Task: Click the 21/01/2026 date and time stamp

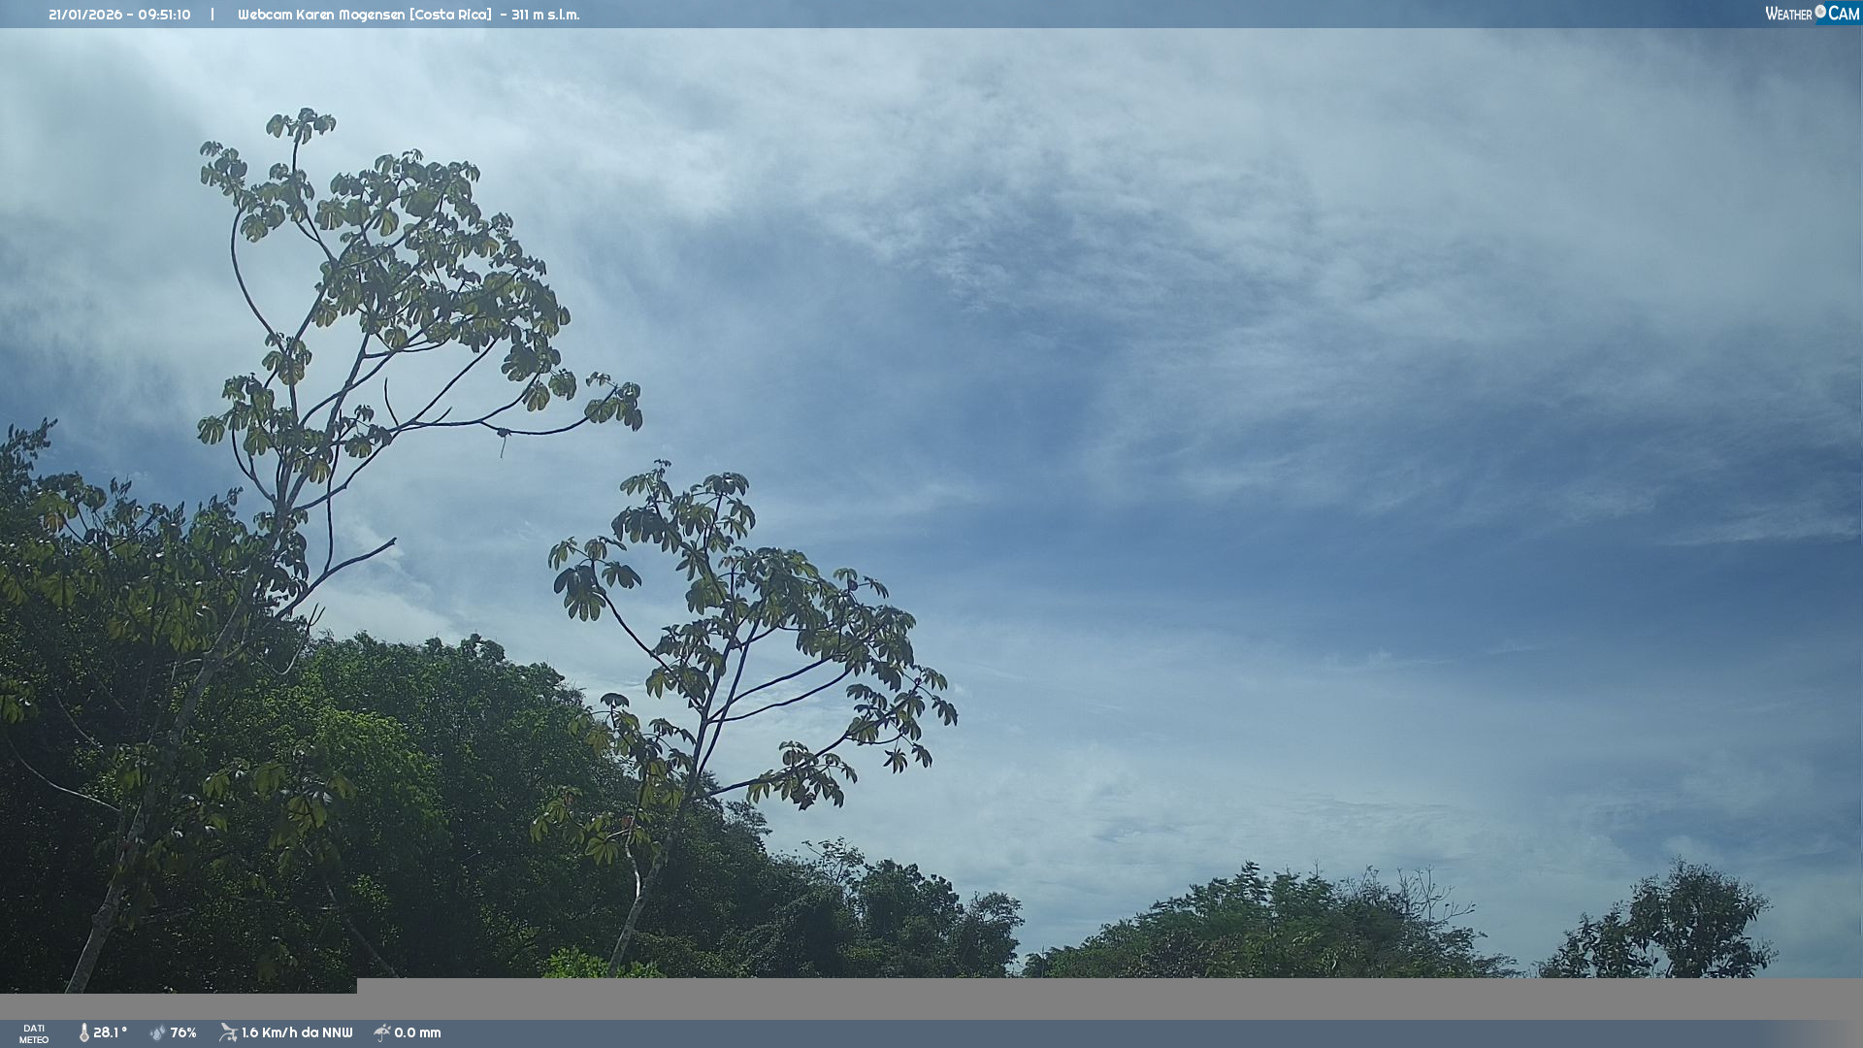Action: point(119,15)
